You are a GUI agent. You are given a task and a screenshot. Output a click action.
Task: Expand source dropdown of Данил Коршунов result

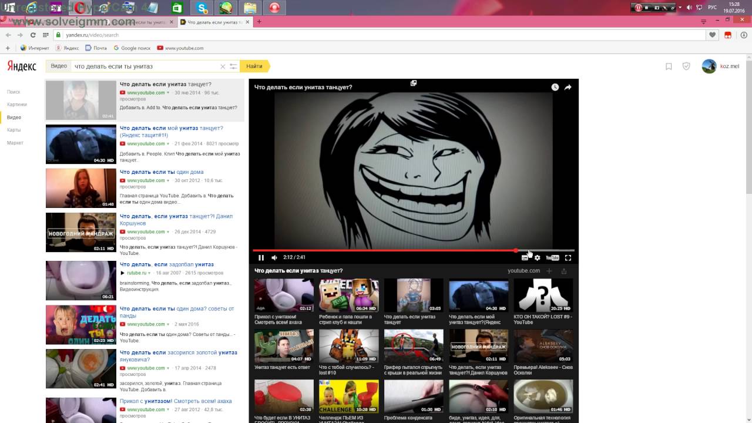point(168,232)
